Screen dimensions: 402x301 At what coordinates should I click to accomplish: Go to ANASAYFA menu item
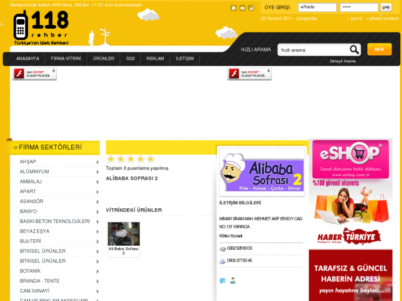coord(28,59)
